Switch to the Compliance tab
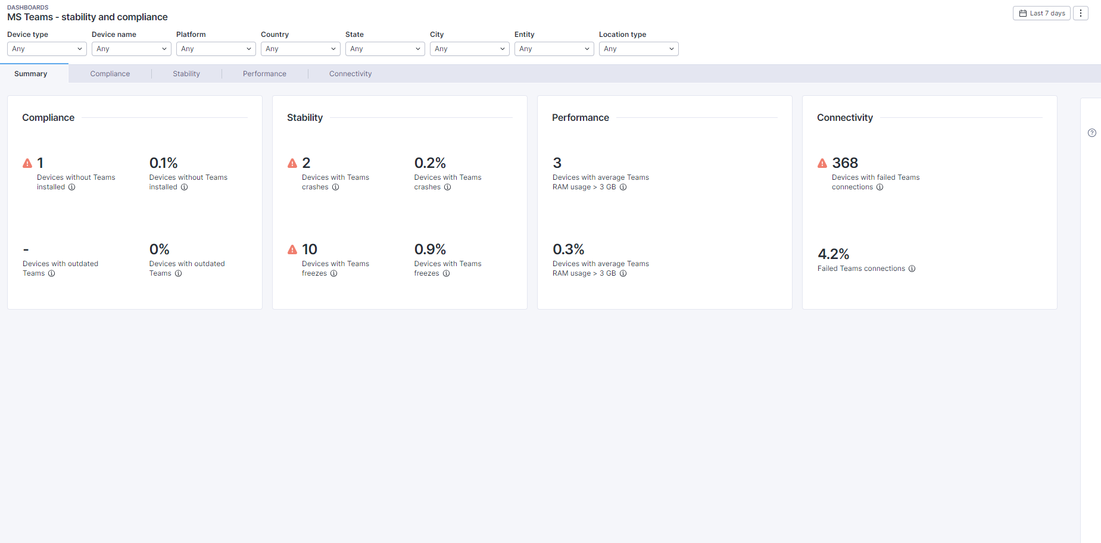This screenshot has height=543, width=1101. click(x=110, y=74)
